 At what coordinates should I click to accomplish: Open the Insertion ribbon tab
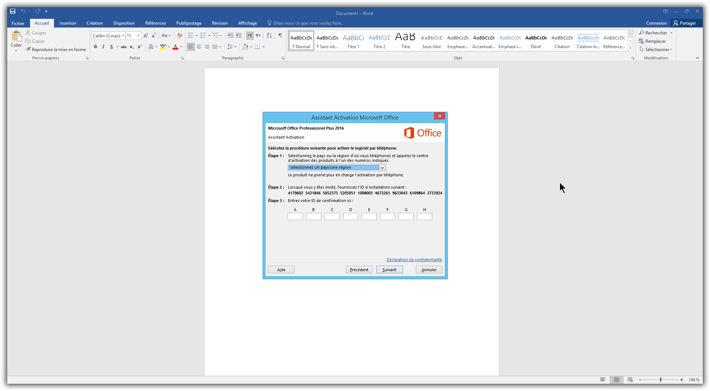click(67, 23)
